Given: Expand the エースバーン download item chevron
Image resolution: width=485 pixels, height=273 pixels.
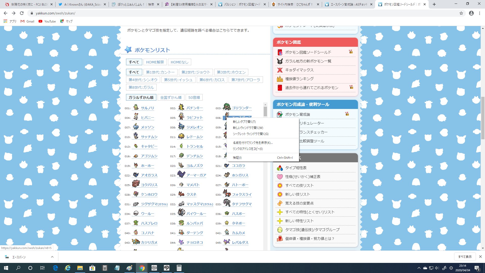Looking at the screenshot, I should 52,257.
